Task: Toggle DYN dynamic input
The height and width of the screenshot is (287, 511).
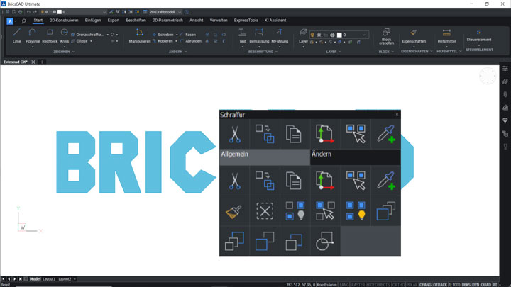Action: (x=476, y=285)
